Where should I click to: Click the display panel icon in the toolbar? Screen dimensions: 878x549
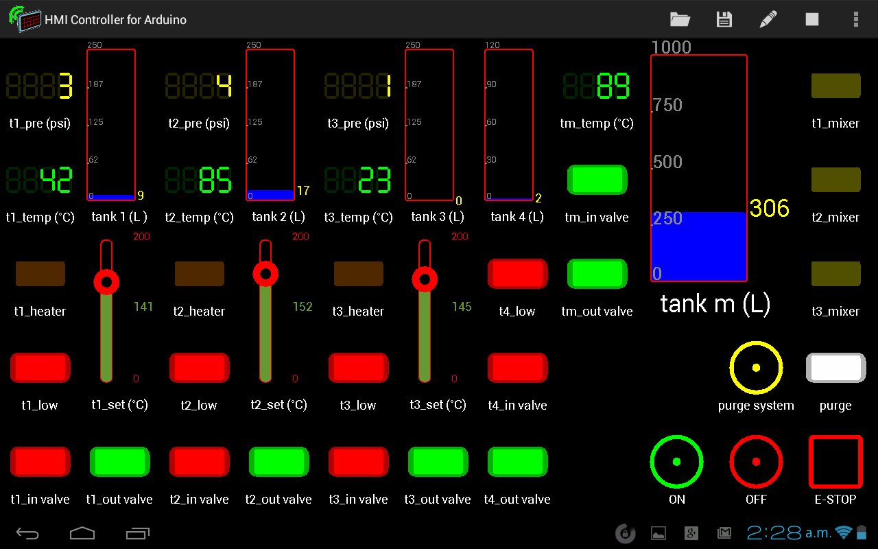(811, 19)
